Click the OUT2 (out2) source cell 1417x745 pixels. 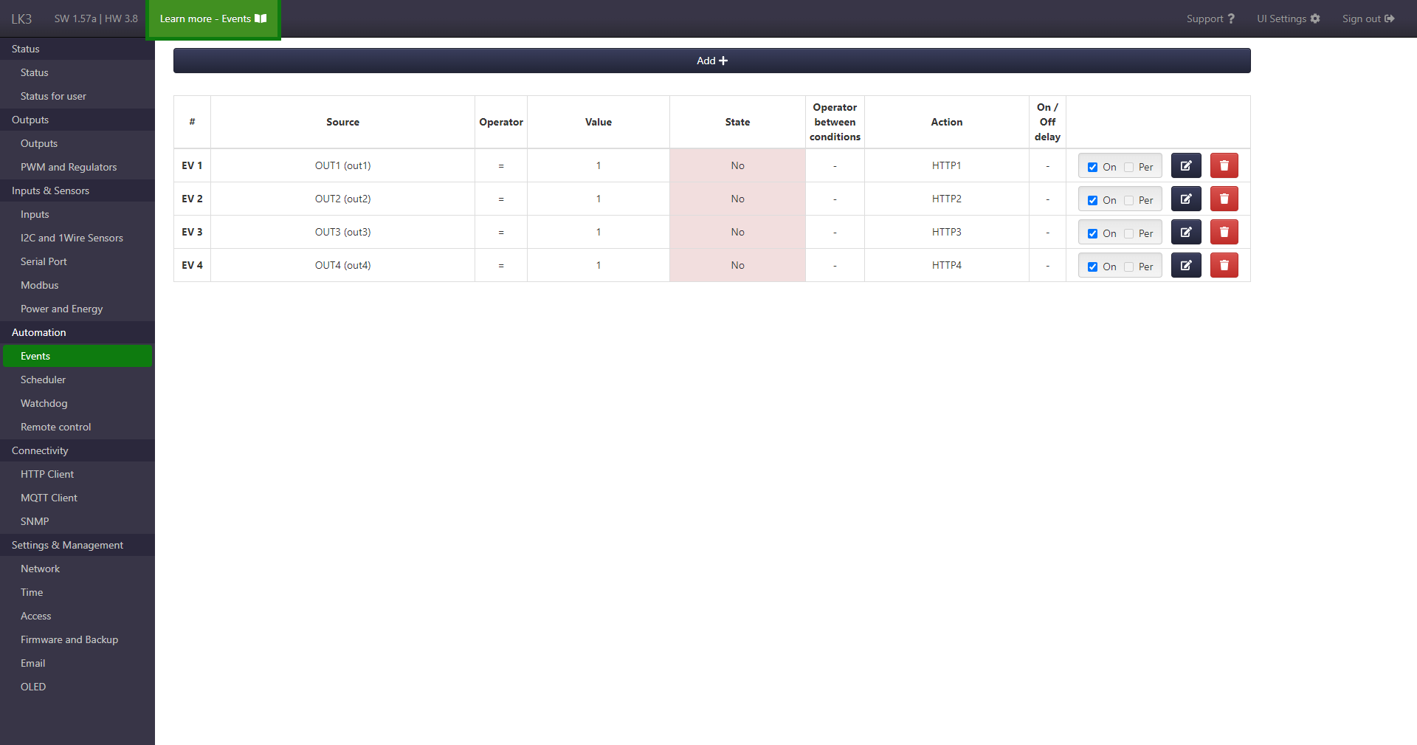342,199
